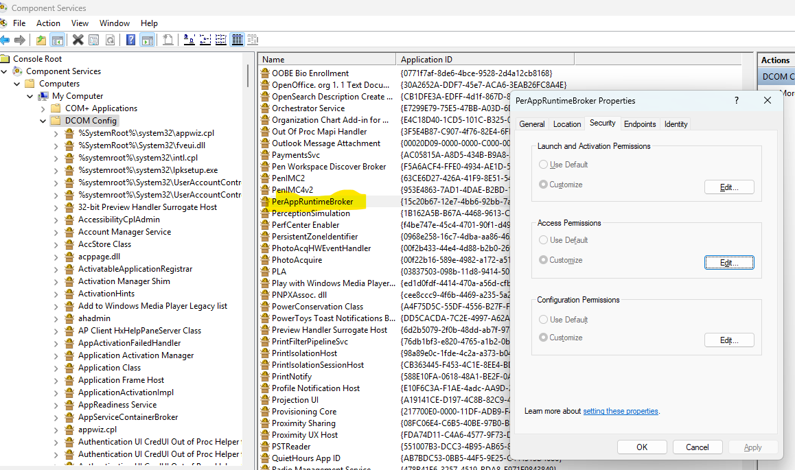Click the ahadmin package icon in tree
Image resolution: width=795 pixels, height=470 pixels.
[x=69, y=318]
